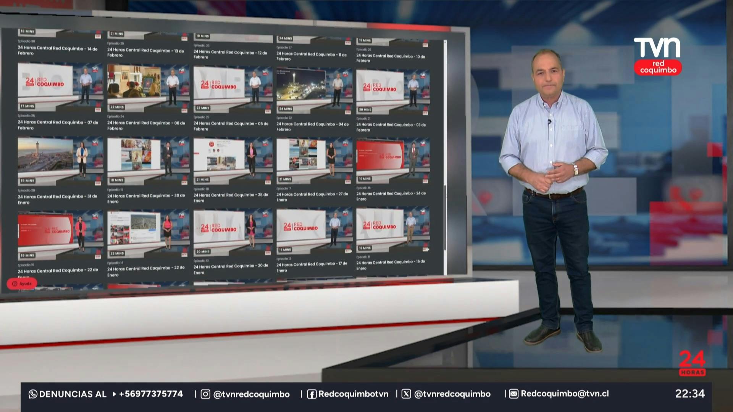Open the Episodio 25 thumbnail
The height and width of the screenshot is (412, 733).
60,87
